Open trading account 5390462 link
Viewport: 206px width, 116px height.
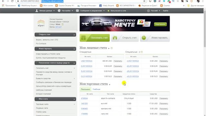(84, 109)
